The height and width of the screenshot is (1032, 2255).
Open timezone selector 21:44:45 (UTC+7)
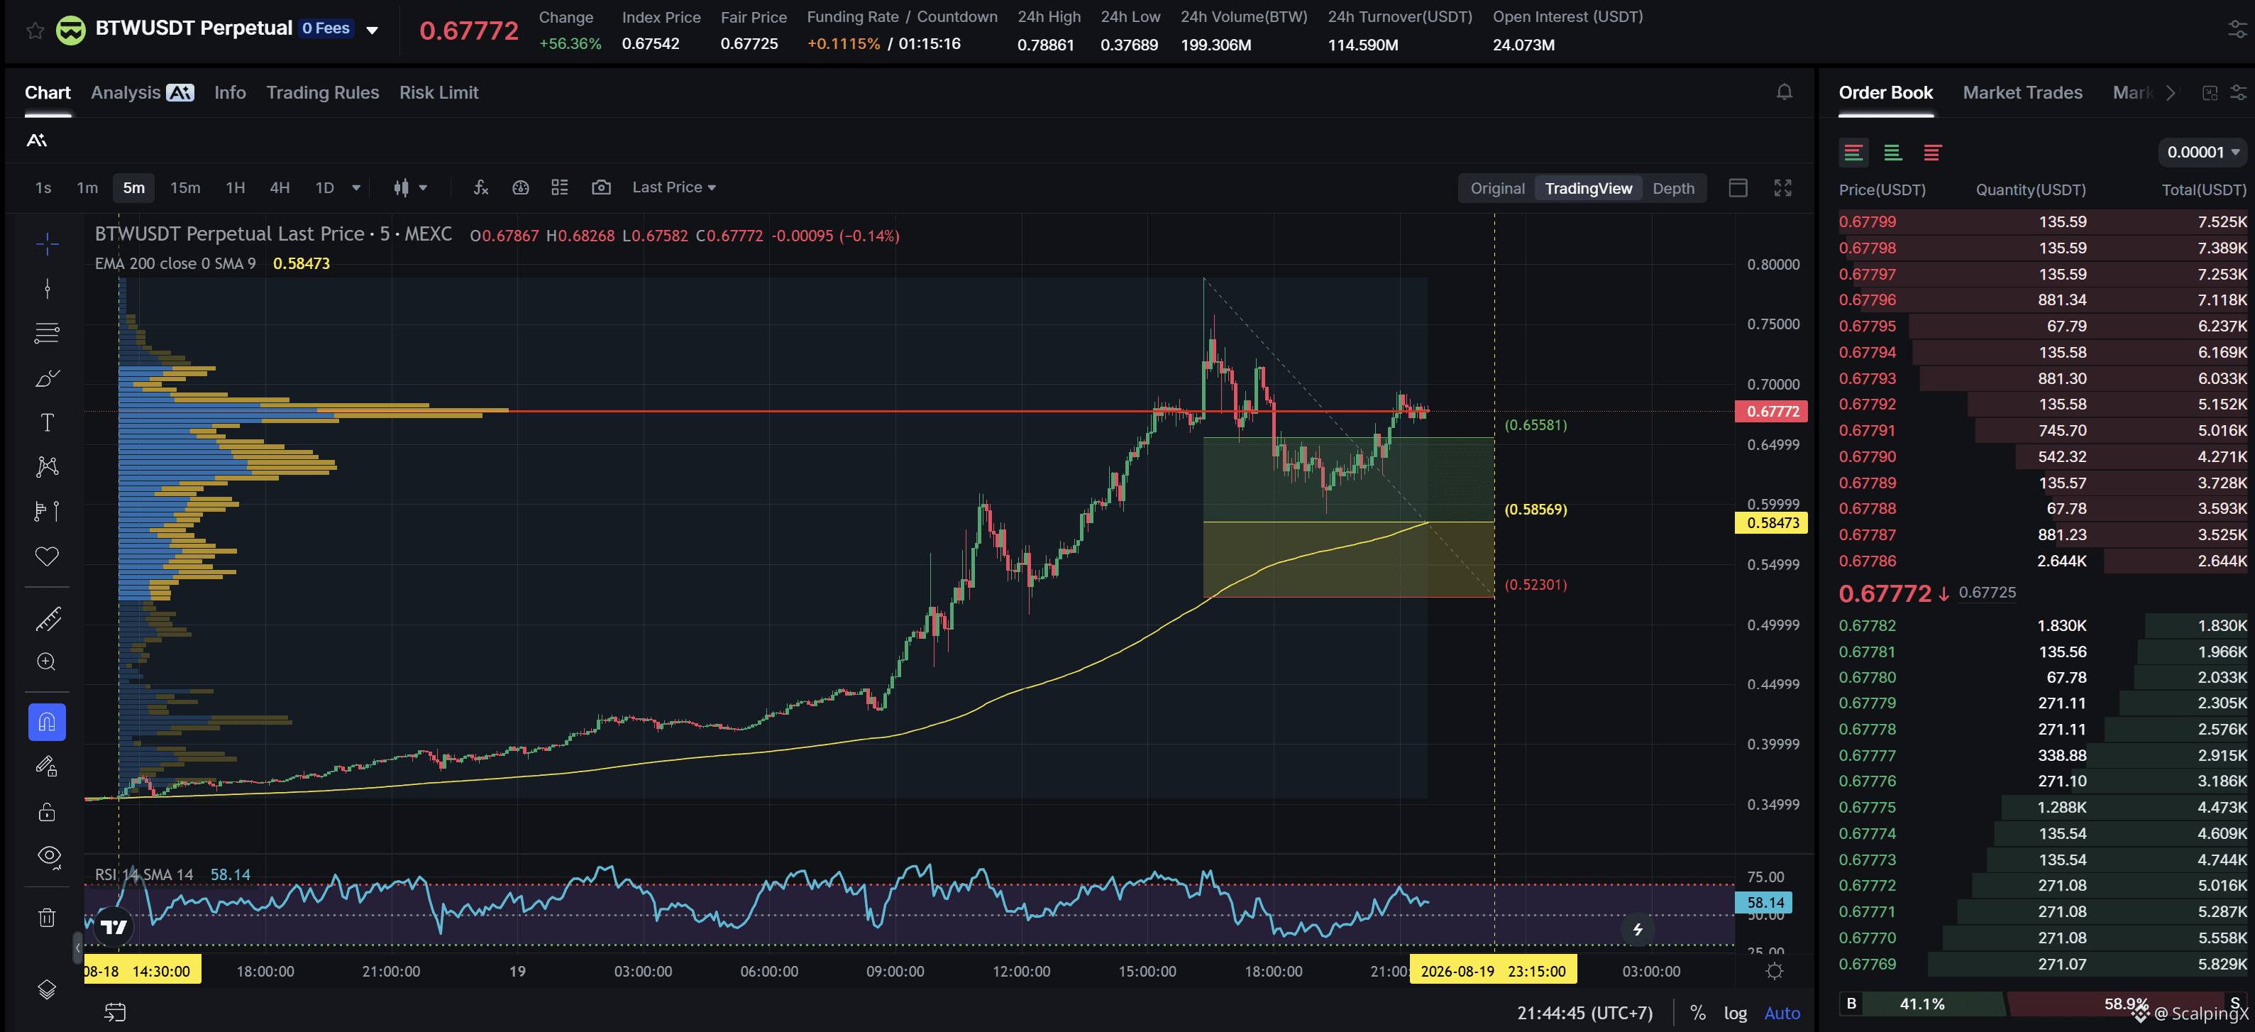click(x=1584, y=1013)
